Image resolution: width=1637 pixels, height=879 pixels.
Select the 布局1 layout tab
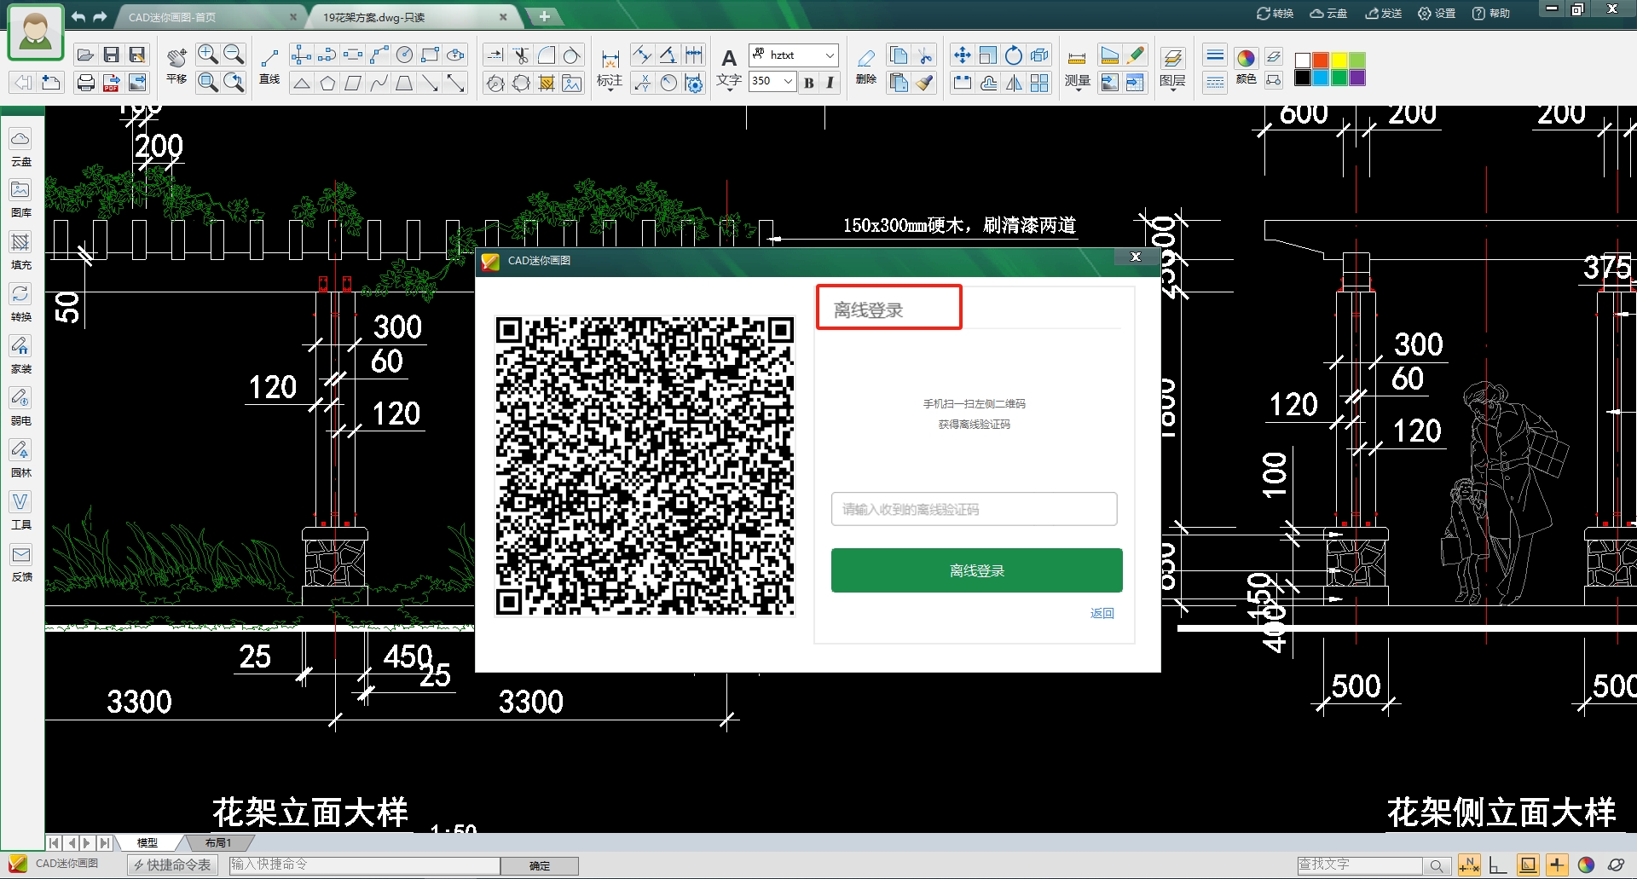click(x=217, y=842)
